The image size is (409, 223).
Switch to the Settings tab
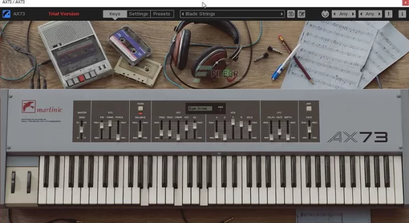[138, 14]
